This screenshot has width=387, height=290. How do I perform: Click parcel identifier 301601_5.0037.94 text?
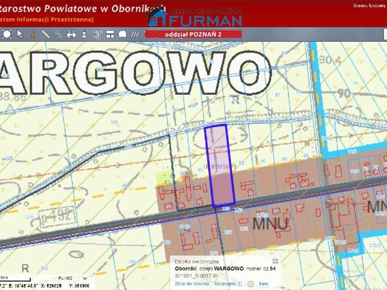[197, 275]
